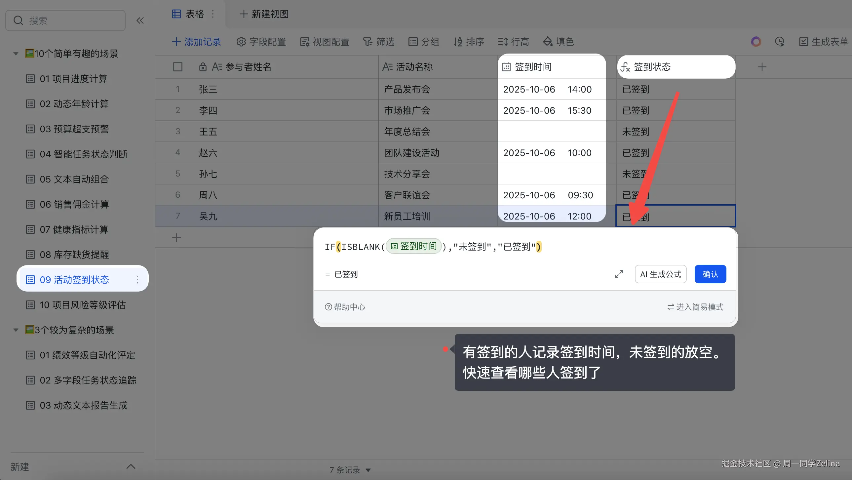This screenshot has height=480, width=852.
Task: Collapse the 10个简单有趣的场景 folder
Action: coord(16,54)
